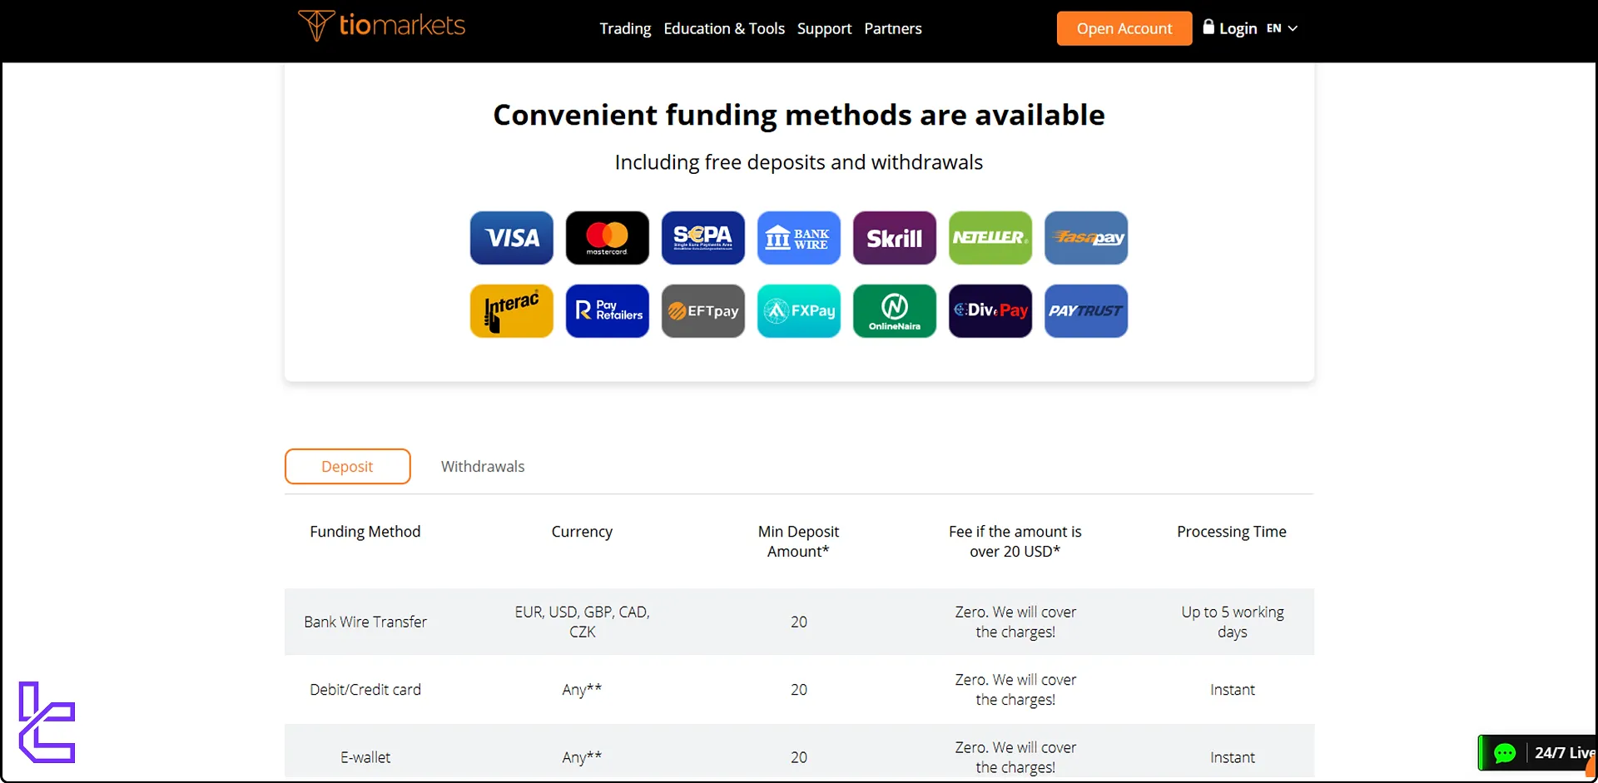1598x783 pixels.
Task: Click the fee text in Debit/Credit card row
Action: point(1015,690)
